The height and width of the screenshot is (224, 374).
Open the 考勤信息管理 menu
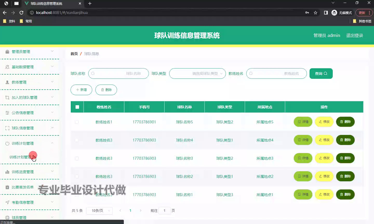pyautogui.click(x=30, y=202)
